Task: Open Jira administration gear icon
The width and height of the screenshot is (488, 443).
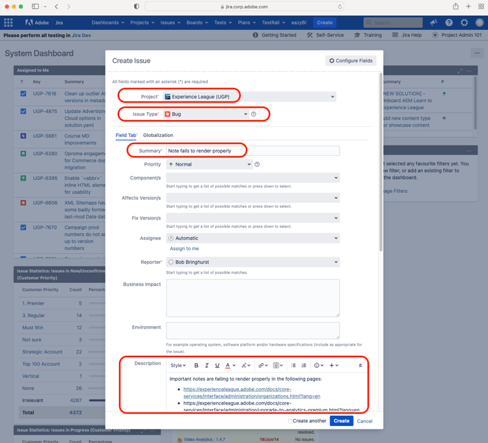Action: click(464, 23)
